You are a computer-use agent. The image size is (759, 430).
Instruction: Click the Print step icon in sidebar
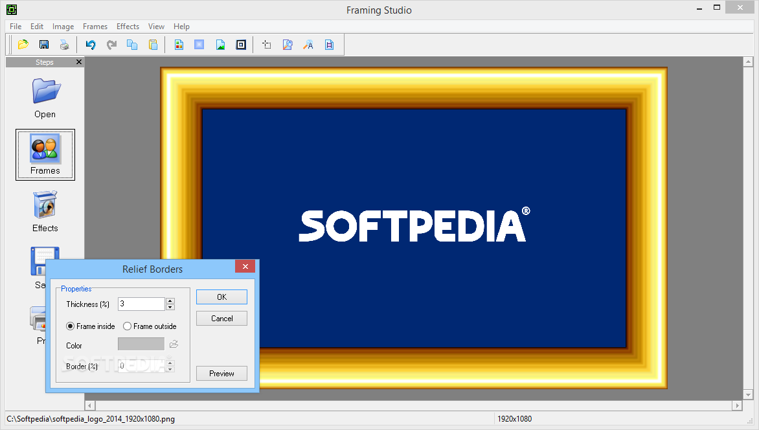[x=38, y=318]
